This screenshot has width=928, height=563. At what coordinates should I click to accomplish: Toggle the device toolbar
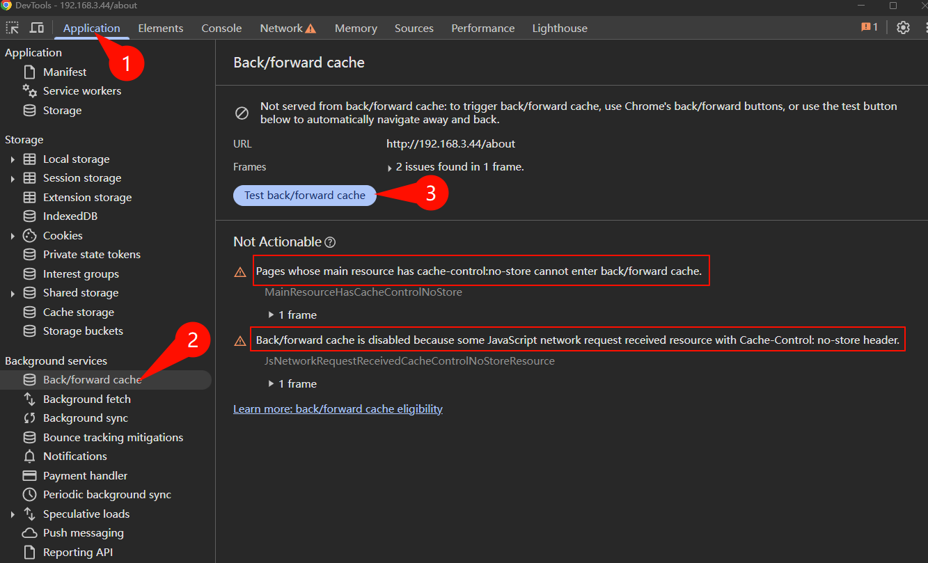coord(37,27)
